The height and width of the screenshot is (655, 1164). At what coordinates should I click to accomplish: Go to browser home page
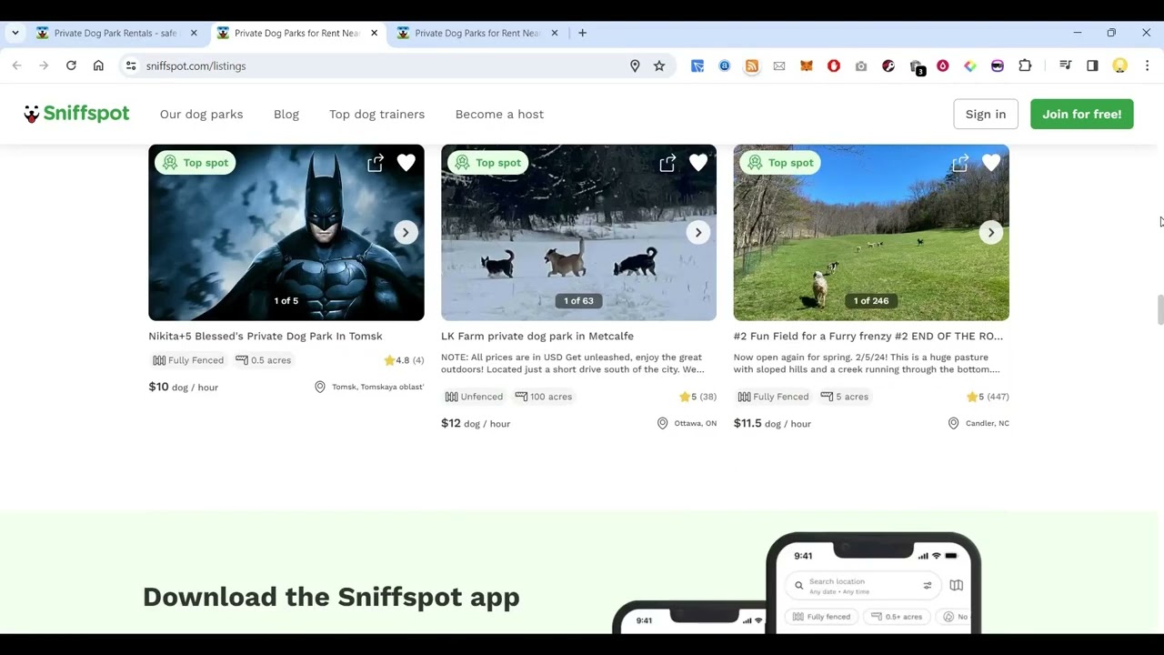pos(98,65)
